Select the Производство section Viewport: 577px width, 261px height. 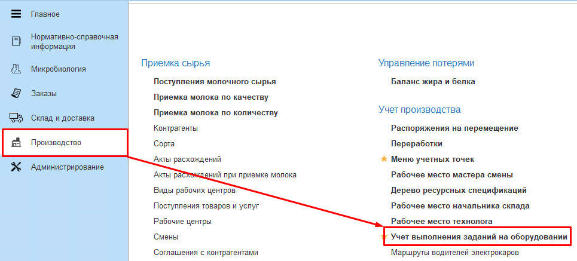click(x=56, y=142)
